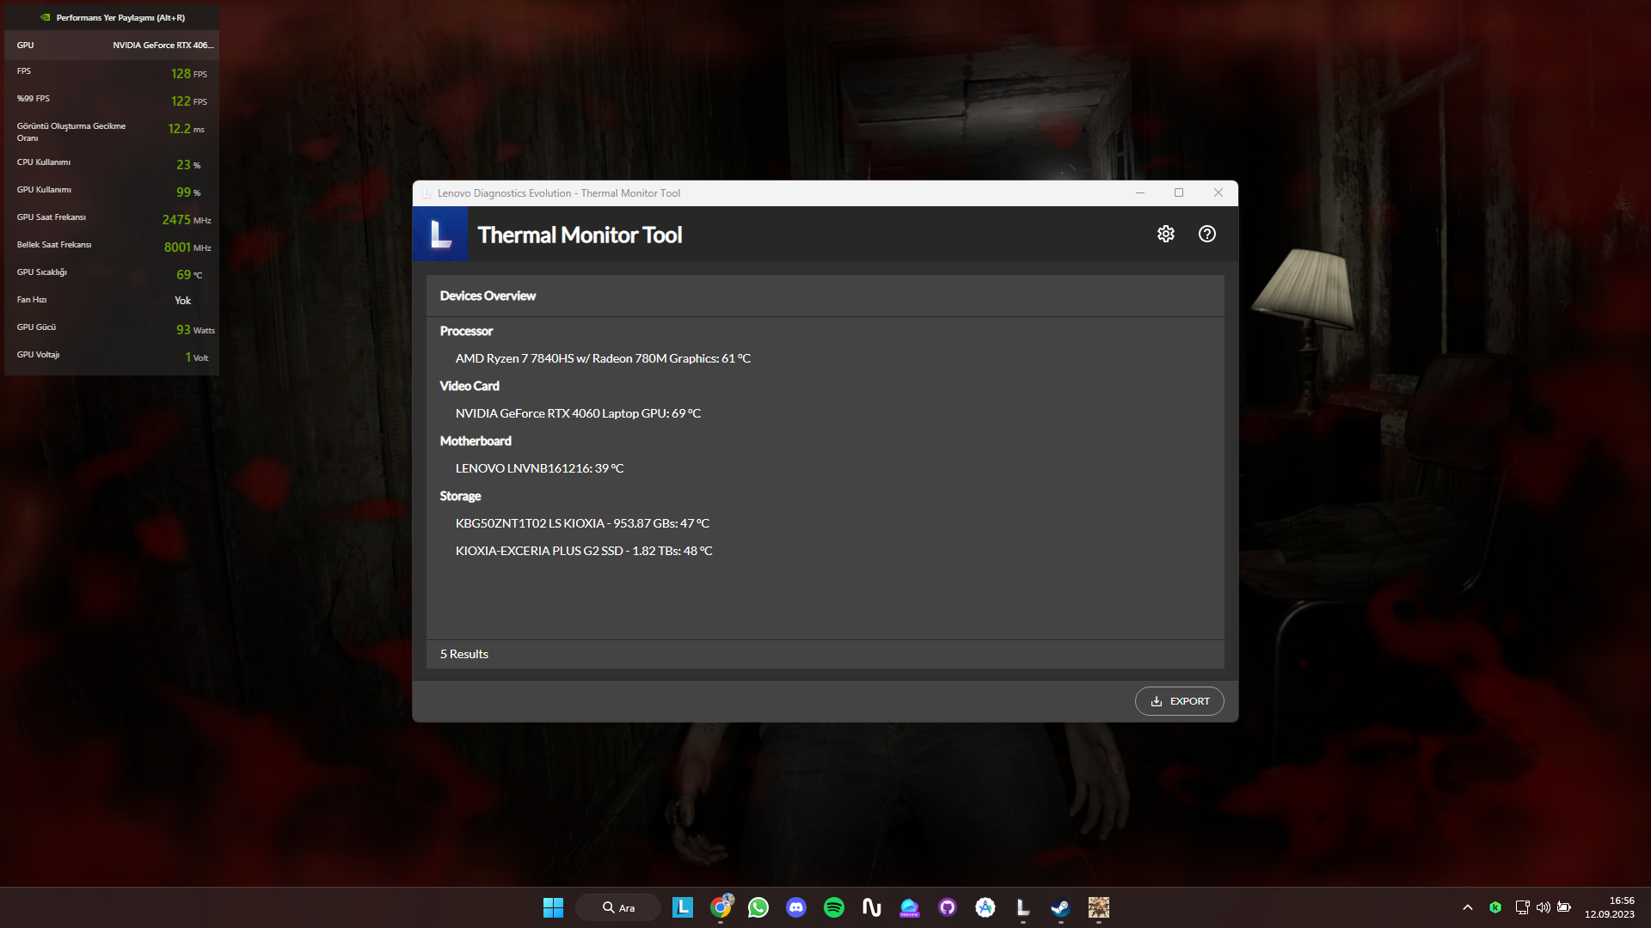
Task: Expand hidden system tray icons chevron
Action: tap(1467, 907)
